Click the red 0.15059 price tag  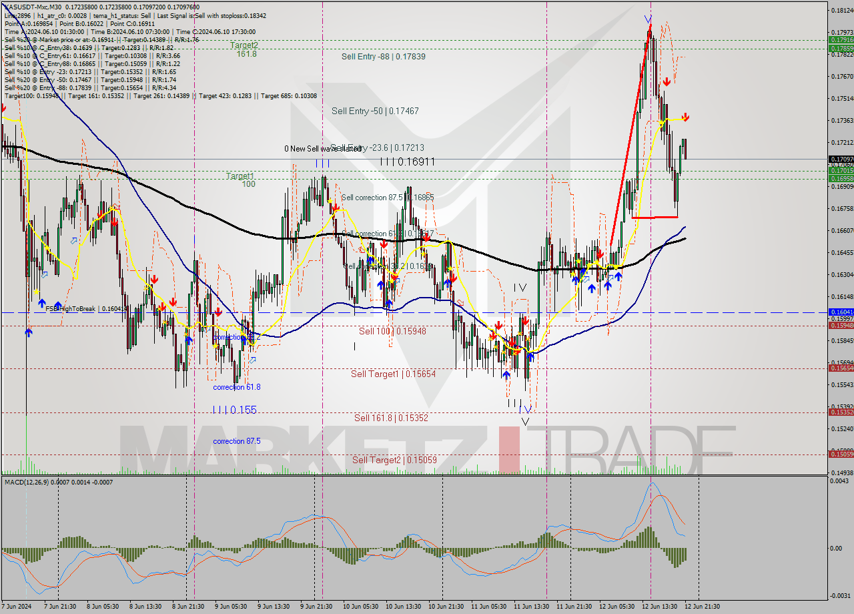coord(841,454)
